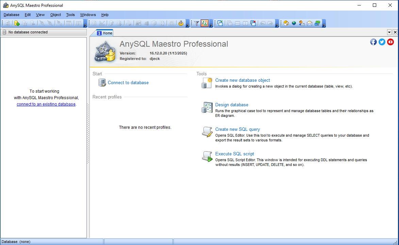This screenshot has width=399, height=245.
Task: Click the version number 16.12.0.20 text
Action: [158, 53]
